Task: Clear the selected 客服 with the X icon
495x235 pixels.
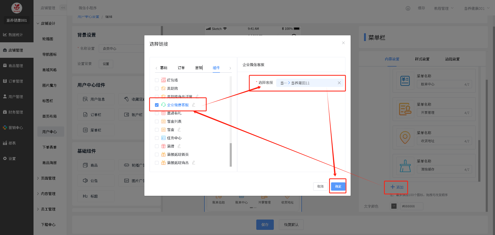Action: click(339, 83)
